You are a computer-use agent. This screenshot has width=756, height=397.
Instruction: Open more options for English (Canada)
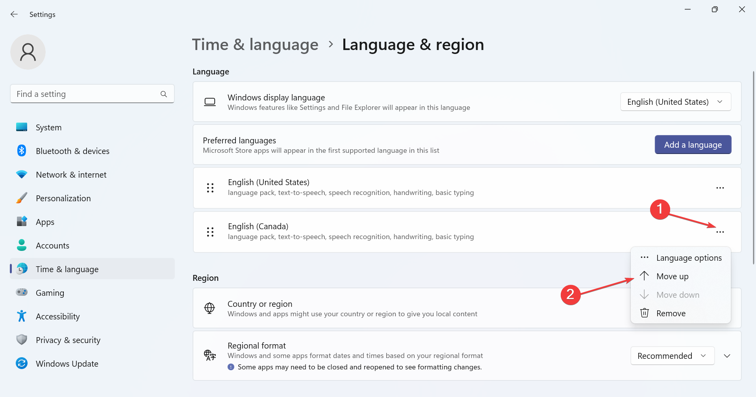pyautogui.click(x=720, y=232)
